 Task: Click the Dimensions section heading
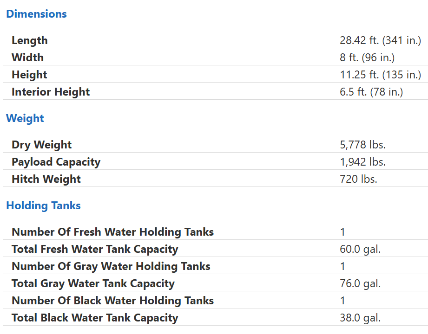[x=36, y=14]
